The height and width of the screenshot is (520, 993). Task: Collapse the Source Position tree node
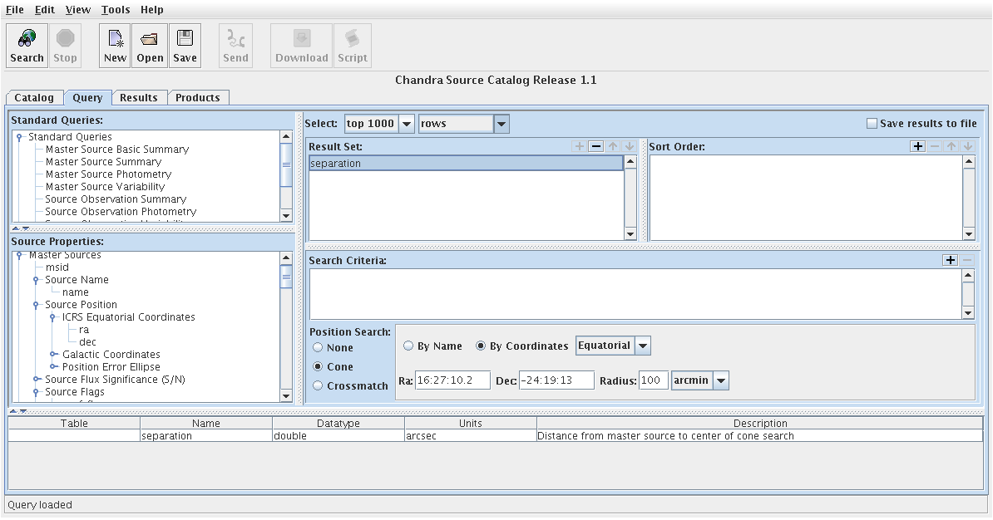coord(36,304)
